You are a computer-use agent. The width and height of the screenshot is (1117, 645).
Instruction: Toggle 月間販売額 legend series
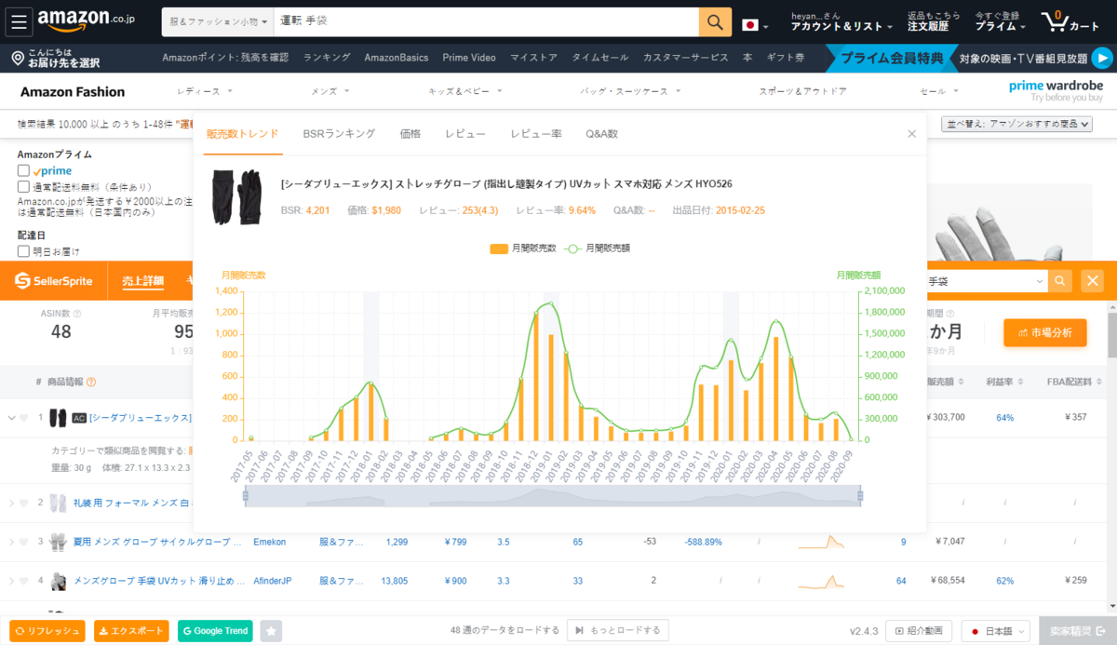[x=597, y=249]
